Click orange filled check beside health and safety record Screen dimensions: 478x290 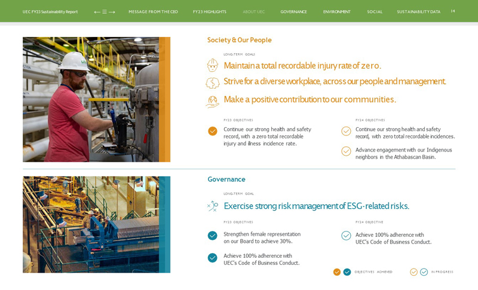pyautogui.click(x=212, y=131)
